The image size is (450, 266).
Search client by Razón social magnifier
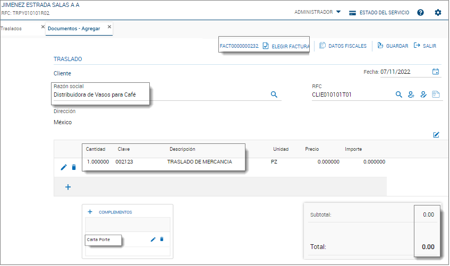point(274,95)
